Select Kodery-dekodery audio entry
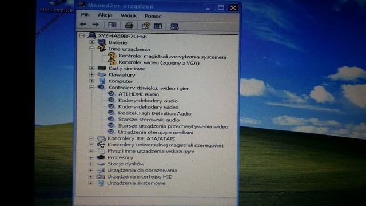The image size is (366, 206). click(x=148, y=101)
